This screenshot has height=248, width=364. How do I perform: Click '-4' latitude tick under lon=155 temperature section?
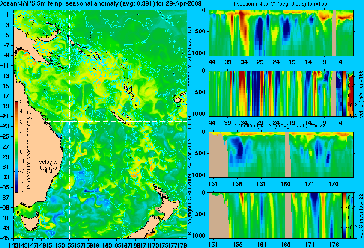click(x=340, y=62)
